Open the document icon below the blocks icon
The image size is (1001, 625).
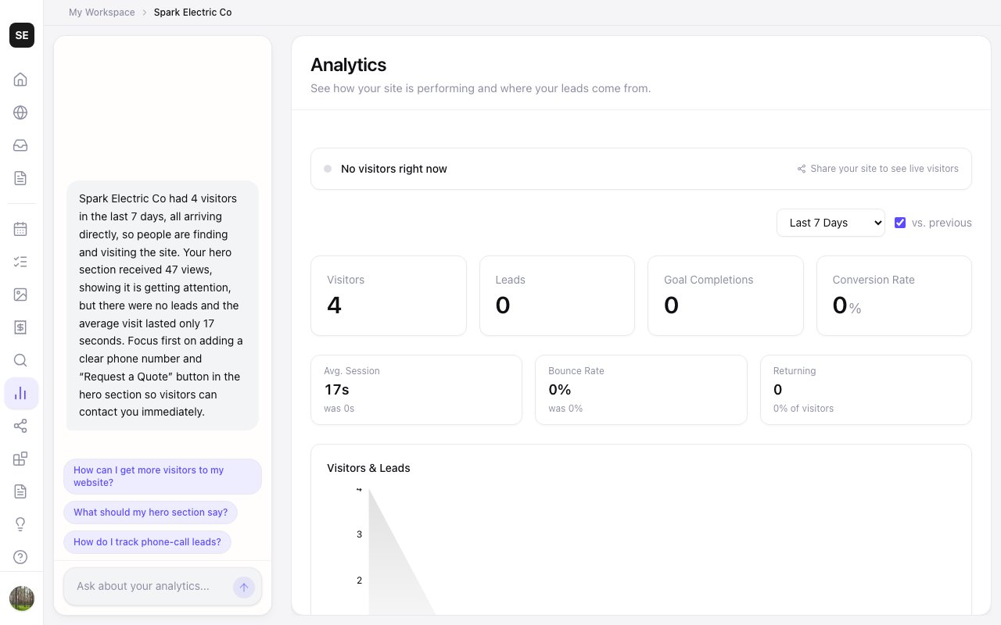pos(21,491)
